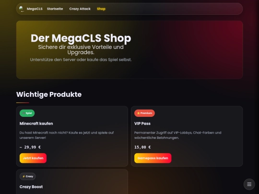Click the Crazy lightning badge
This screenshot has height=194, width=259.
tap(28, 176)
